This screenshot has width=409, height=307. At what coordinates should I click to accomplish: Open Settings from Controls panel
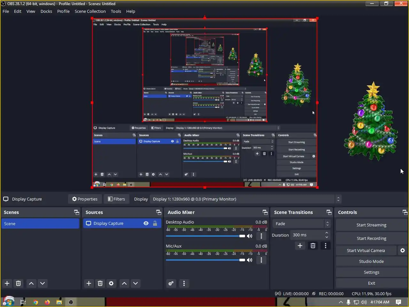click(x=371, y=272)
